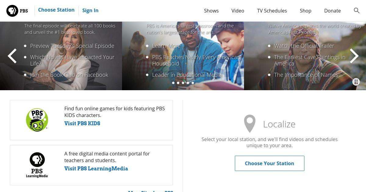
Task: Open the Shop nav item
Action: coord(306,11)
